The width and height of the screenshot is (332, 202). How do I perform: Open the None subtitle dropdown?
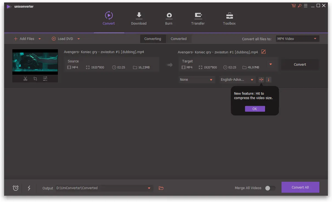(196, 80)
